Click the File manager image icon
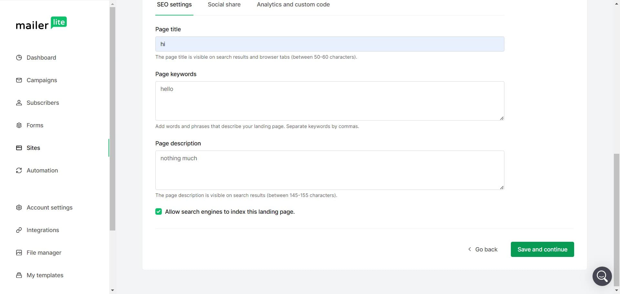This screenshot has width=620, height=294. tap(19, 253)
